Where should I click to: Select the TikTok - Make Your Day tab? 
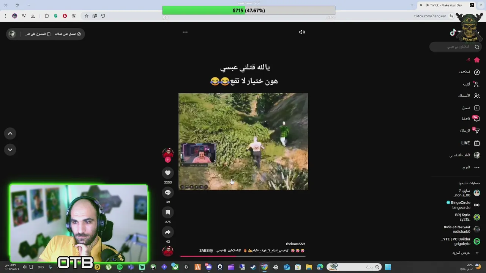[x=447, y=5]
